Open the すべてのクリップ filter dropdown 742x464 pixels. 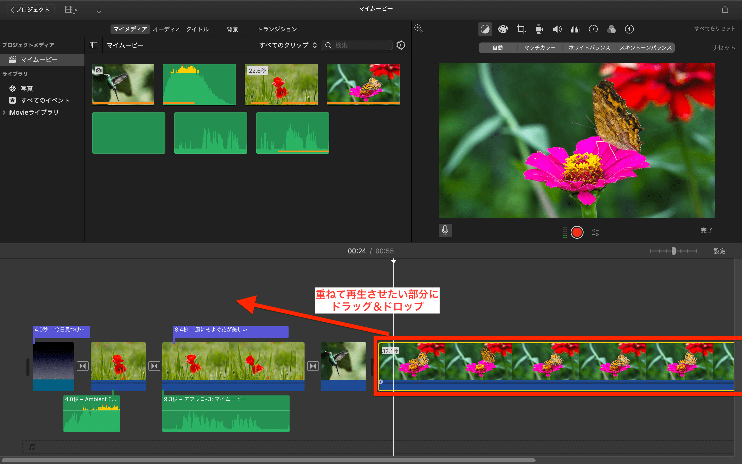[x=288, y=45]
